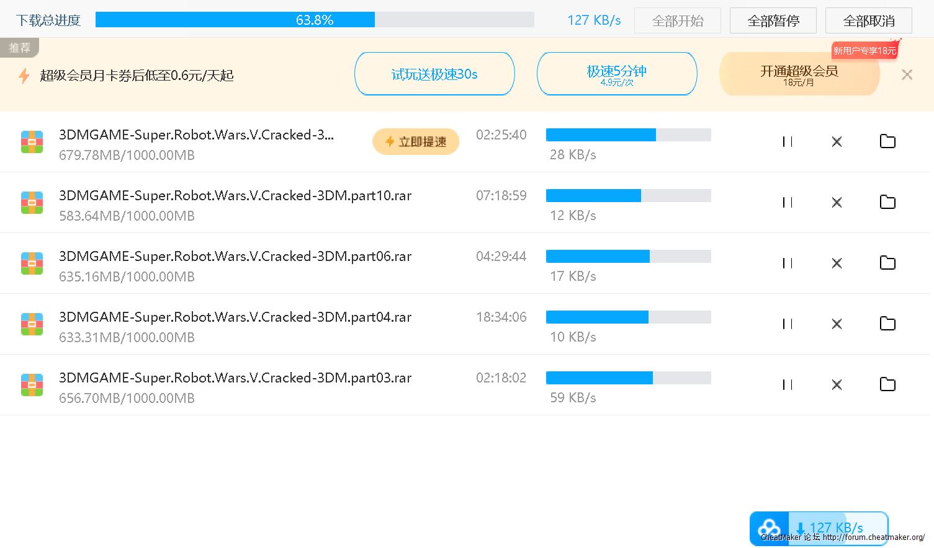Pause the first Super.Robot.Wars download
The width and height of the screenshot is (934, 548).
[788, 142]
